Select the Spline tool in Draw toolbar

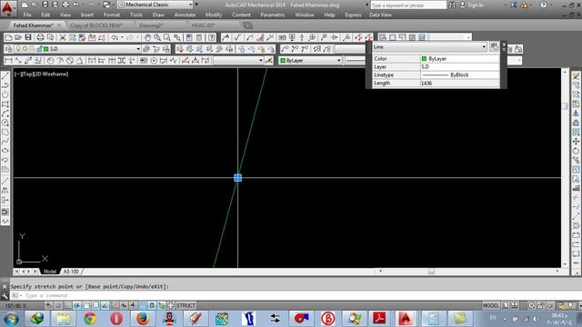(x=5, y=142)
